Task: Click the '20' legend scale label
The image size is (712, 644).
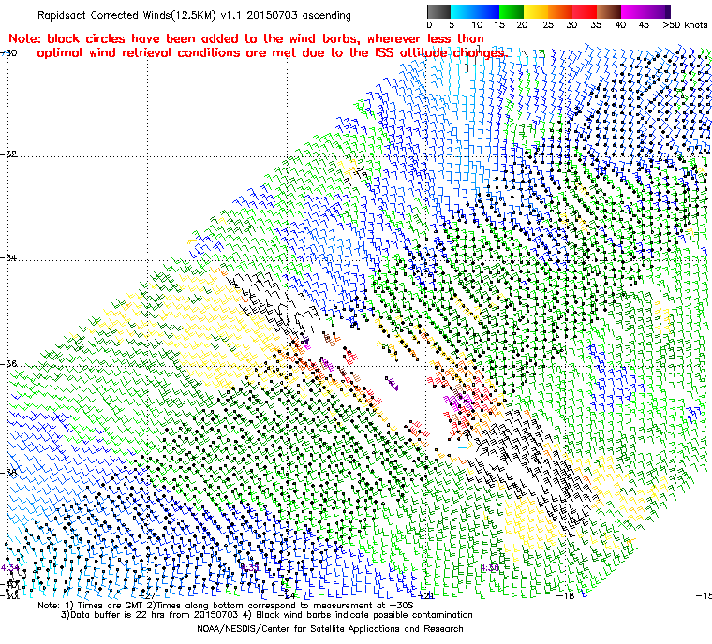Action: coord(522,25)
